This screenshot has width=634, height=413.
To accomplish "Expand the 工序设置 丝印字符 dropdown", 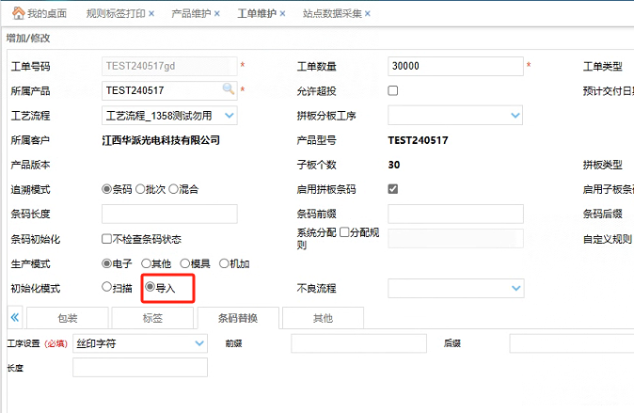I will click(198, 343).
